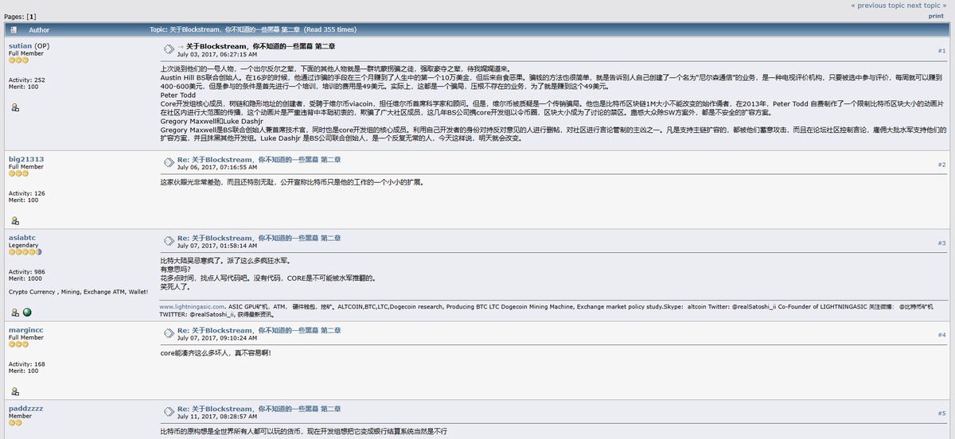Screen dimensions: 955x439
Task: Click the #5 post permalink
Action: pos(941,413)
